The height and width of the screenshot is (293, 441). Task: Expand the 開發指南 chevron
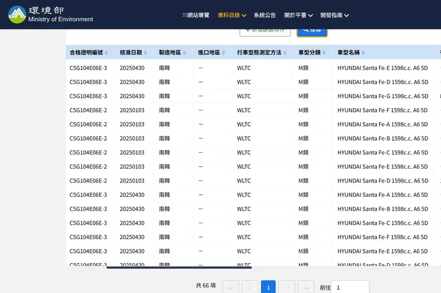coord(347,15)
